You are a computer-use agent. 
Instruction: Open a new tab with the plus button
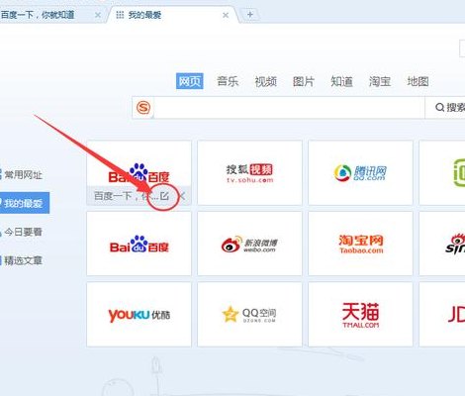point(250,15)
